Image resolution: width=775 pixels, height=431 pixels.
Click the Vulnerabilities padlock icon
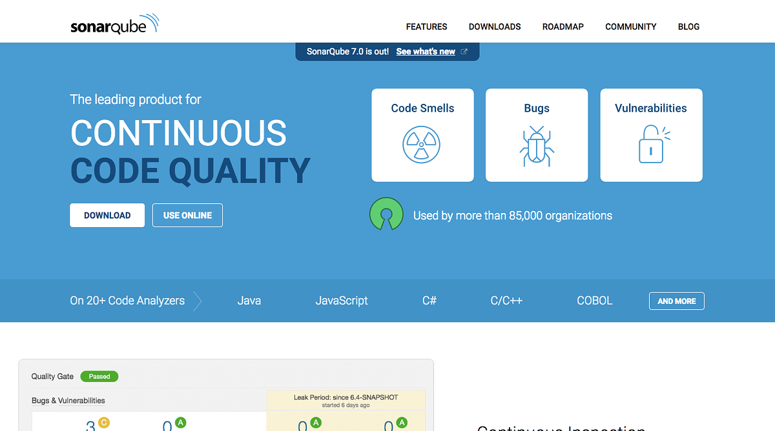click(651, 143)
